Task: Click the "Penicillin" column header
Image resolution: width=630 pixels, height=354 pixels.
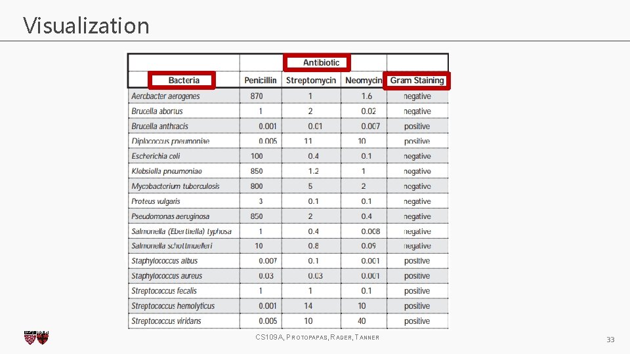Action: [261, 80]
